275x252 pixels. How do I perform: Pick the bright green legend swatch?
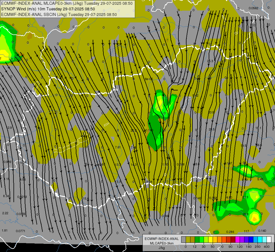coord(201,240)
